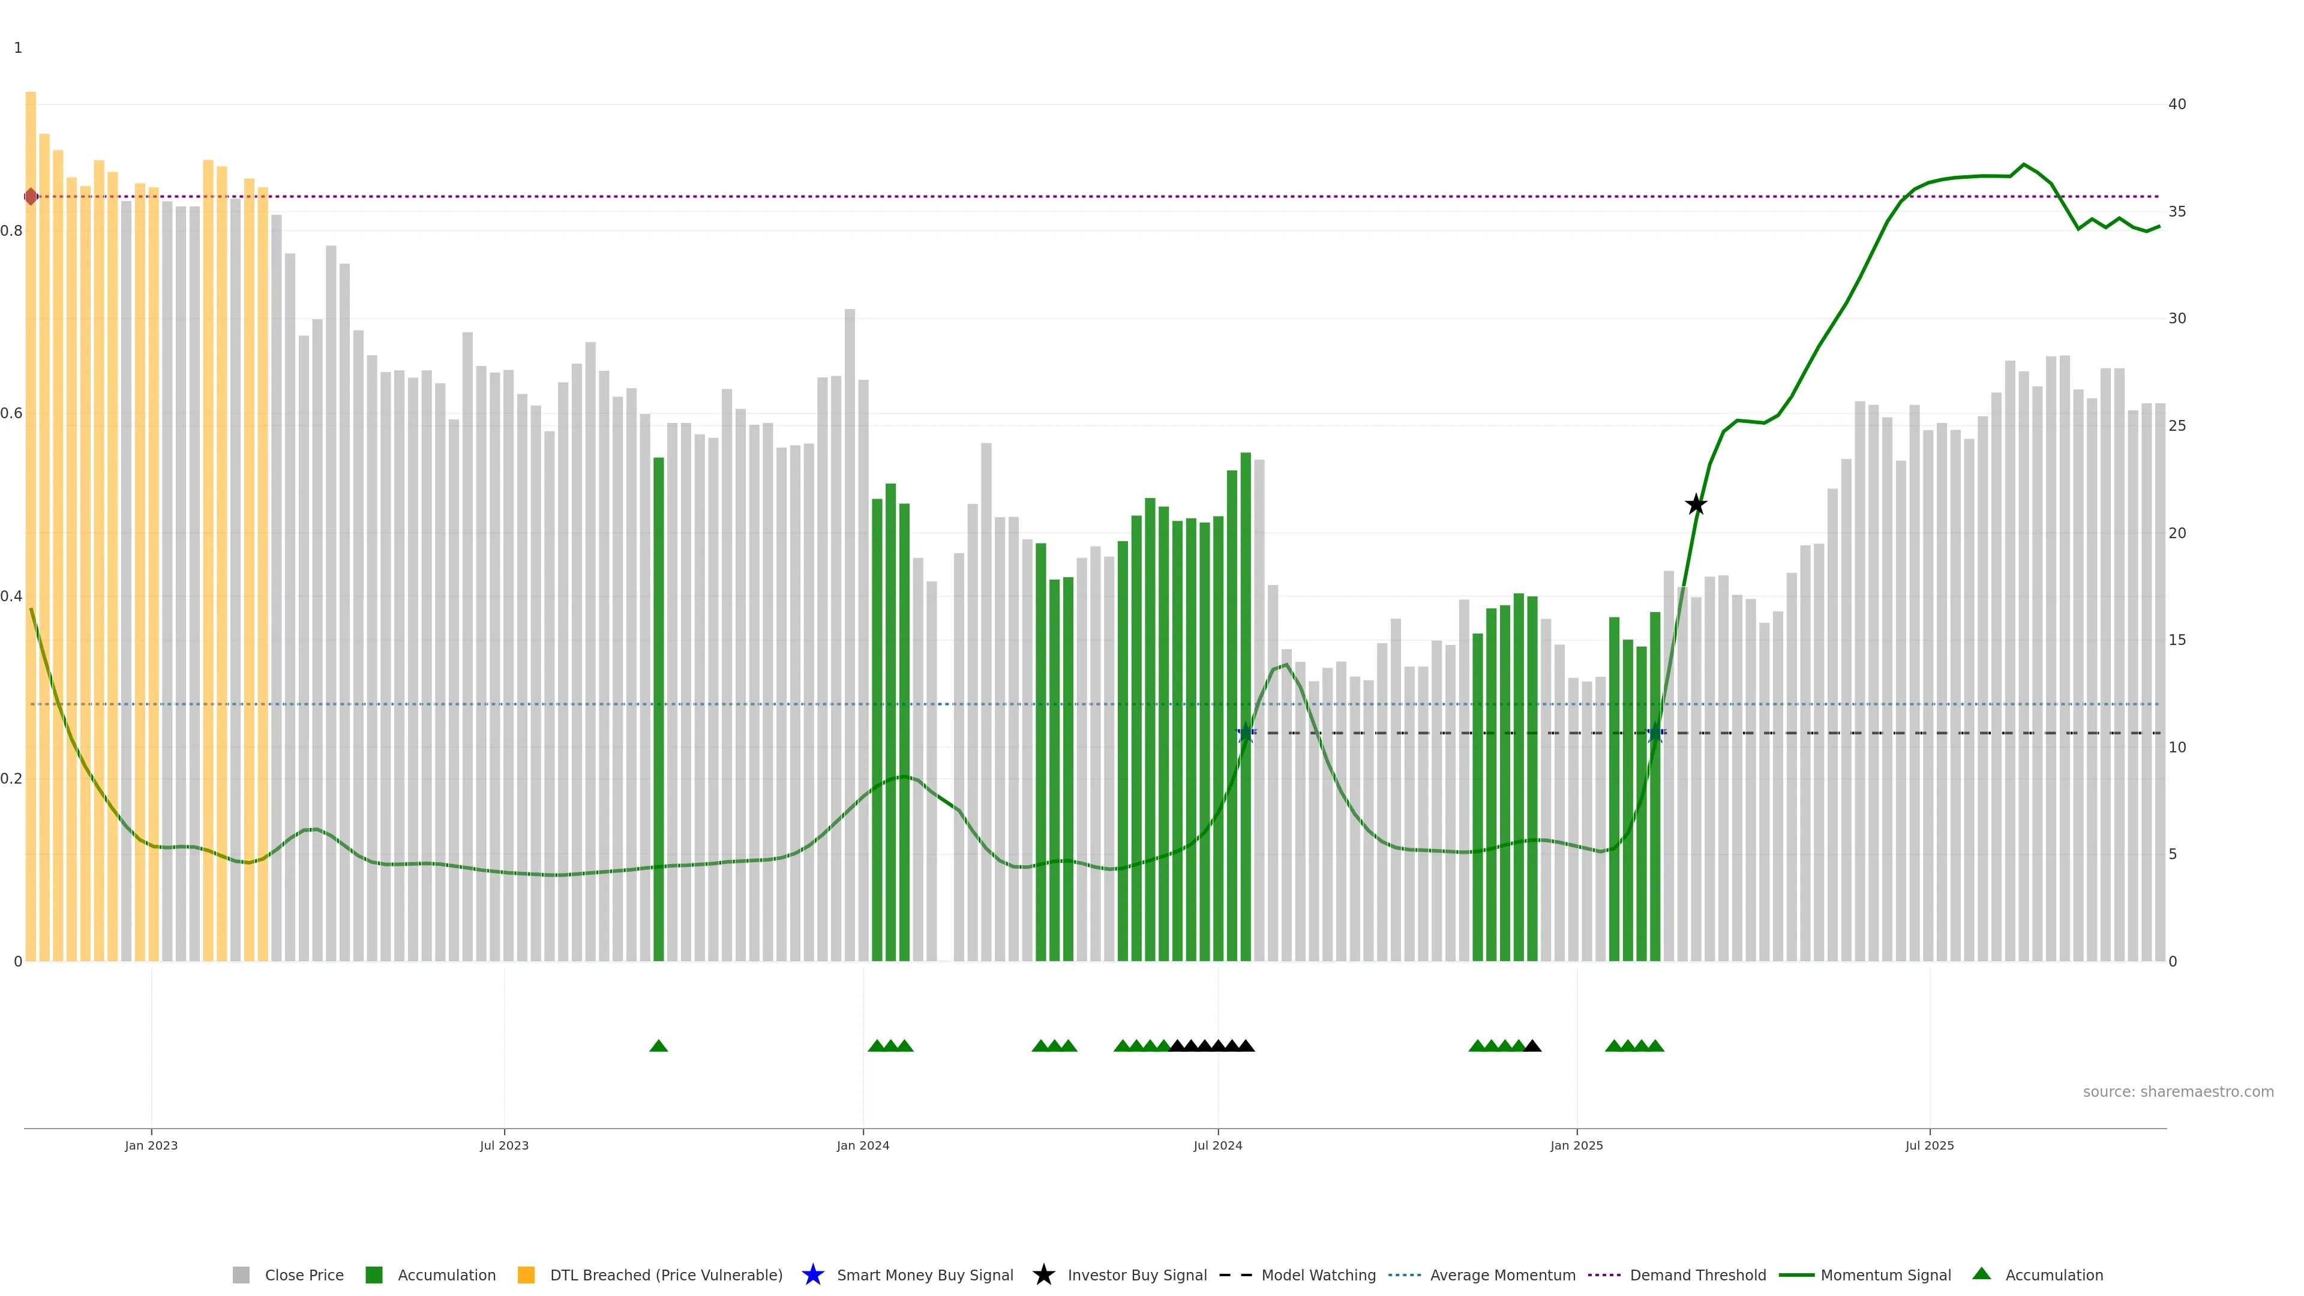Viewport: 2304px width, 1296px height.
Task: Click the lone accumulation triangle near late 2023
Action: pyautogui.click(x=658, y=1046)
